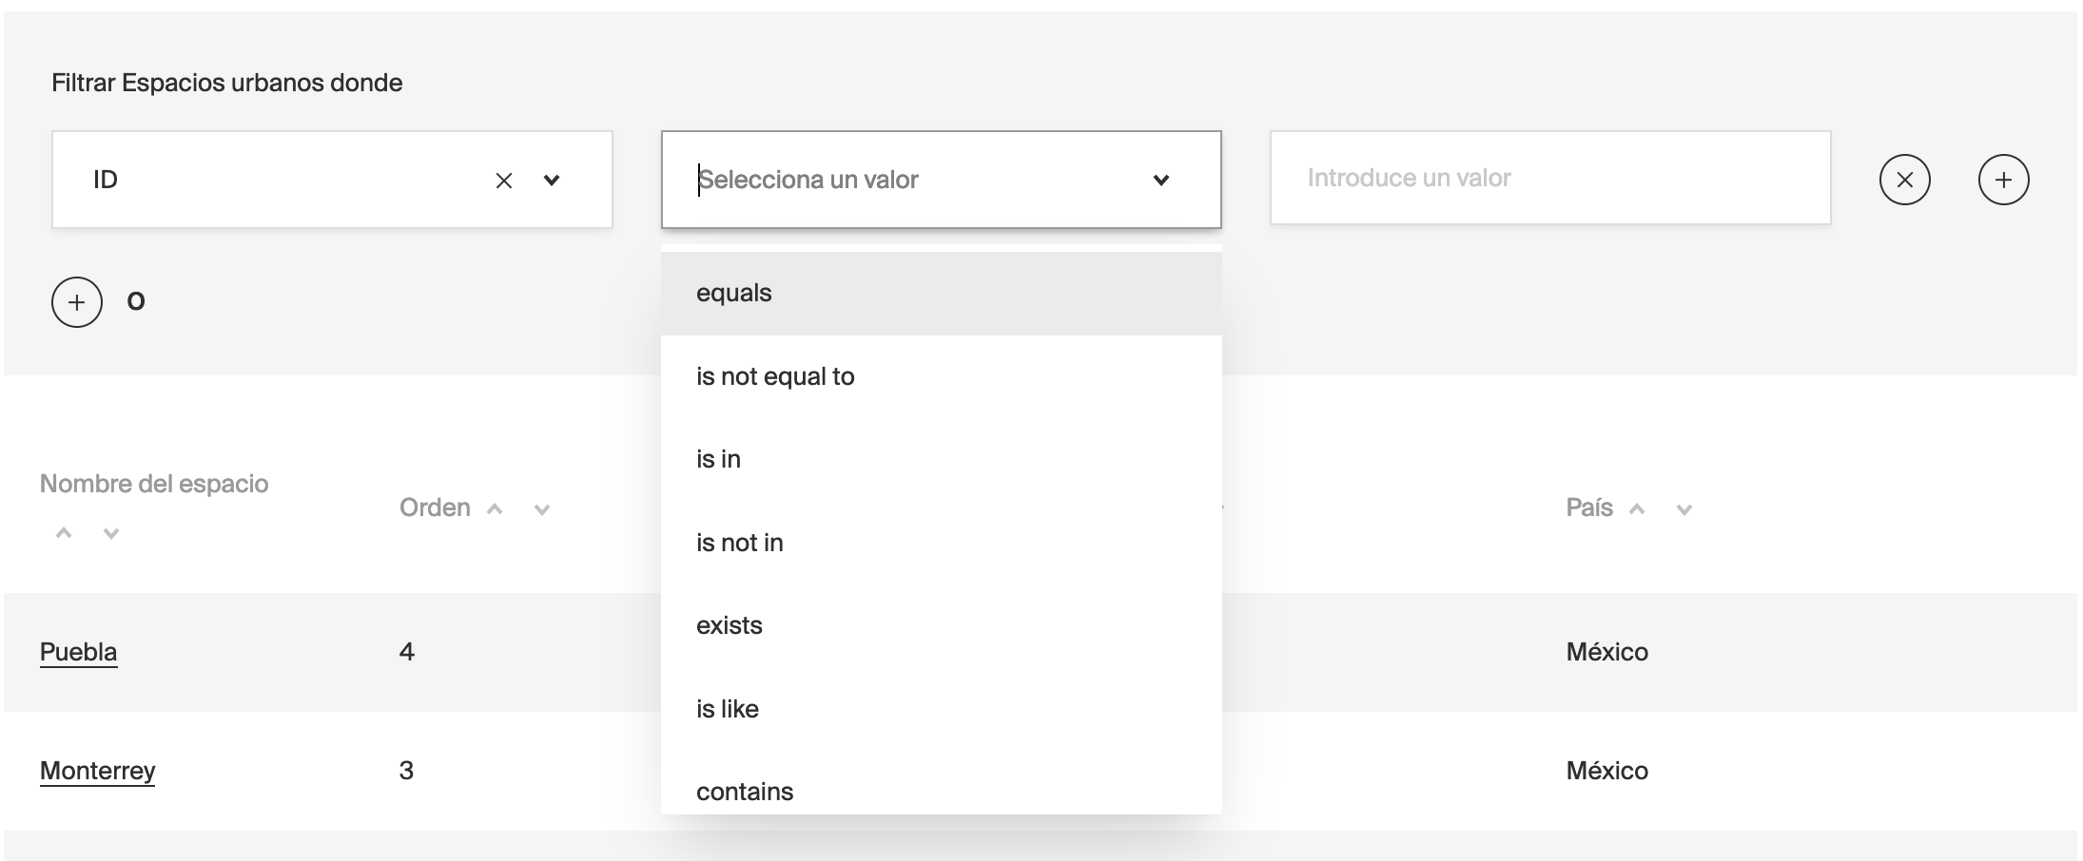This screenshot has height=861, width=2083.
Task: Sort Nombre del espacio ascending
Action: [x=65, y=532]
